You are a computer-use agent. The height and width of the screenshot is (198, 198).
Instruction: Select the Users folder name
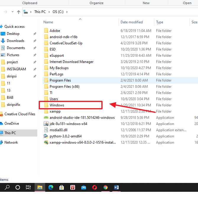(x=54, y=99)
